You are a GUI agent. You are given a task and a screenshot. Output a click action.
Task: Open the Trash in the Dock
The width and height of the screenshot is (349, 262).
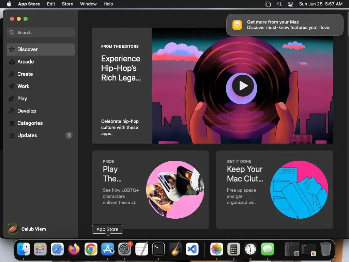pos(326,249)
